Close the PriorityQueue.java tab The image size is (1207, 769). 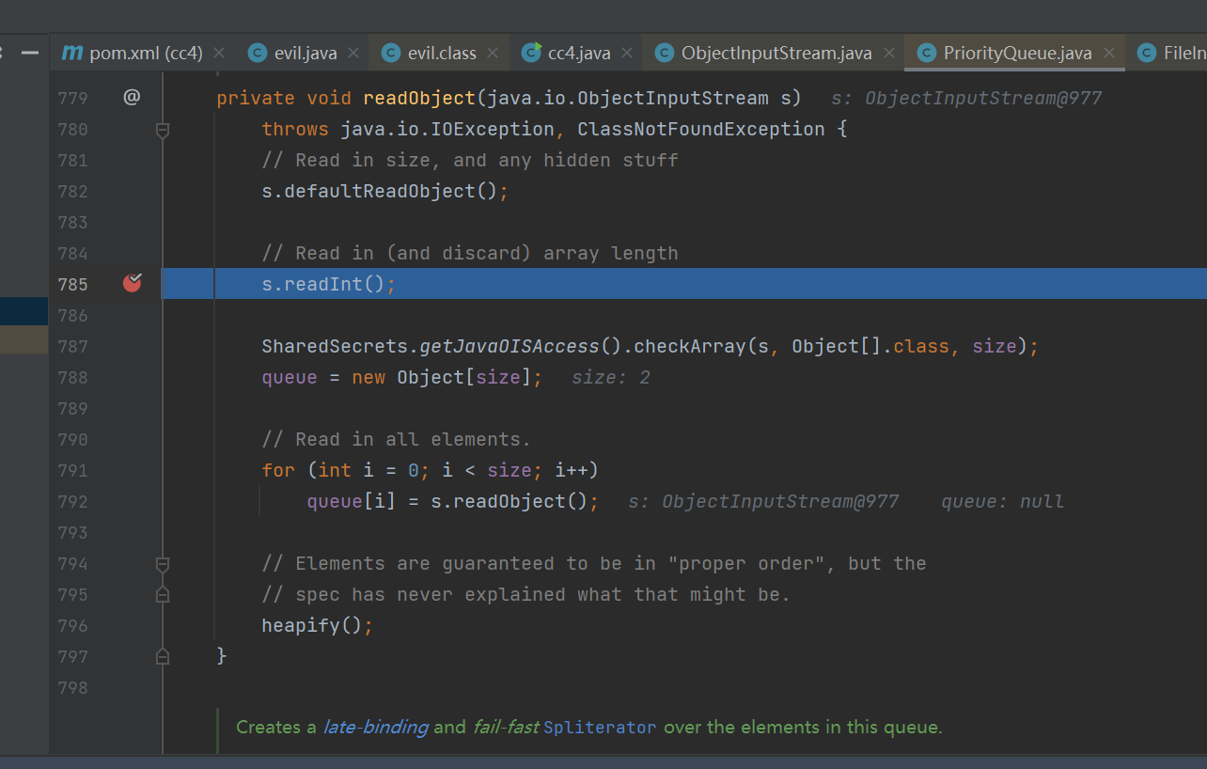pyautogui.click(x=1109, y=53)
